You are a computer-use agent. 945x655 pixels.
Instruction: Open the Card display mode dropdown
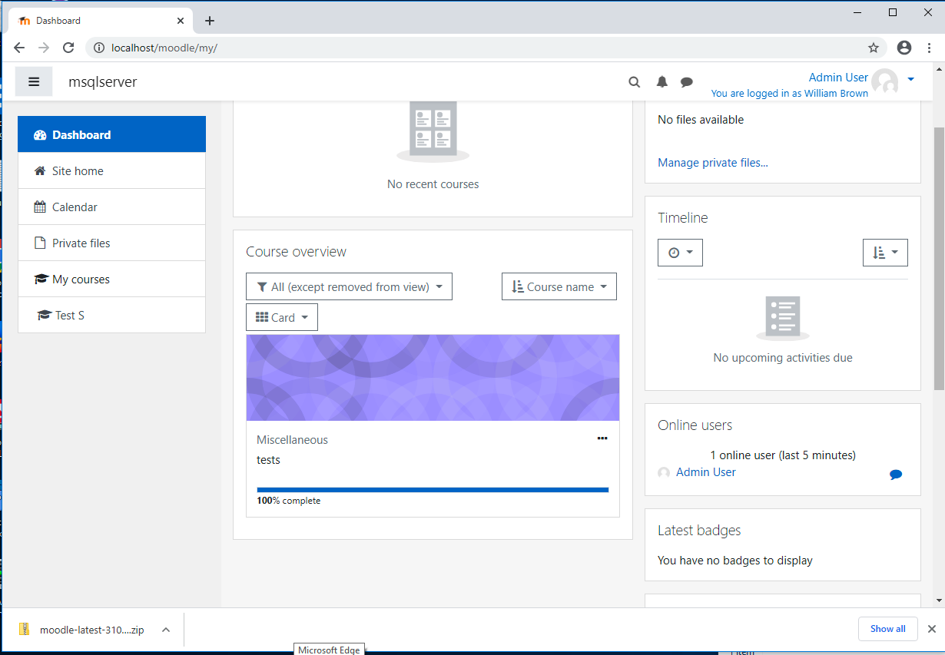point(282,317)
